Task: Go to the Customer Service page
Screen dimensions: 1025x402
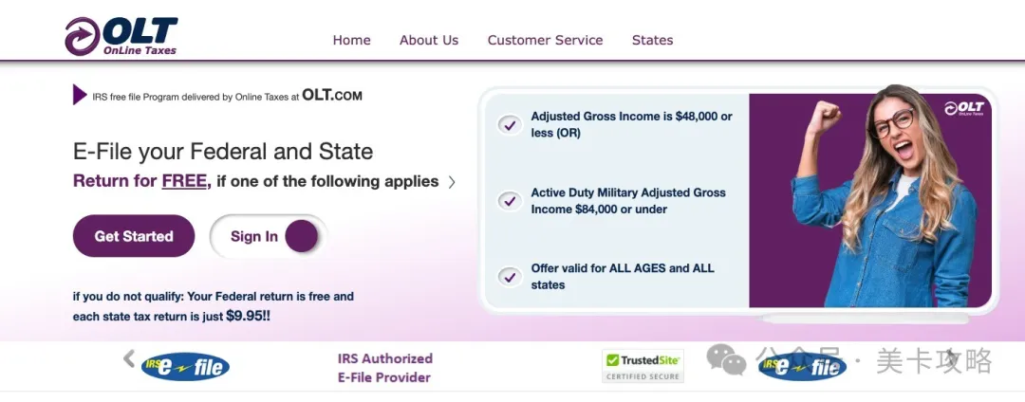Action: (545, 40)
